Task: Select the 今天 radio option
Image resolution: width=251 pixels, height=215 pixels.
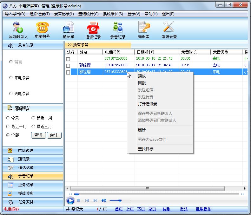Action: pyautogui.click(x=8, y=118)
